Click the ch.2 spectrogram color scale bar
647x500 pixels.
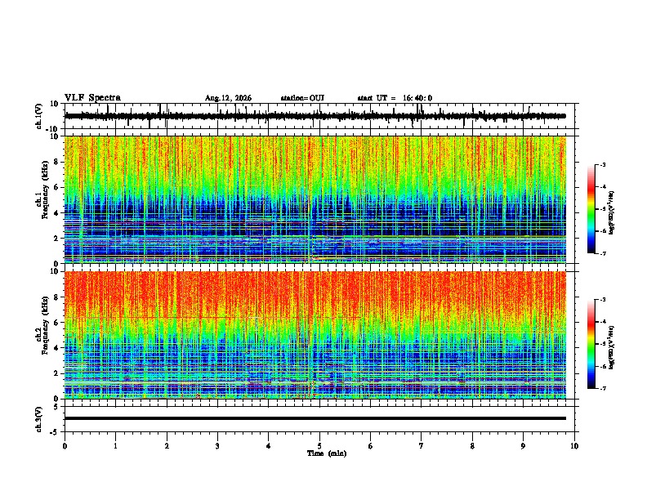point(591,344)
